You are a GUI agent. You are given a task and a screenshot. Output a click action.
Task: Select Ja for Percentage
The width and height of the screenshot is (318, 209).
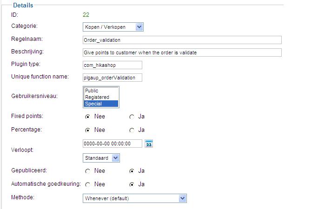coord(132,130)
